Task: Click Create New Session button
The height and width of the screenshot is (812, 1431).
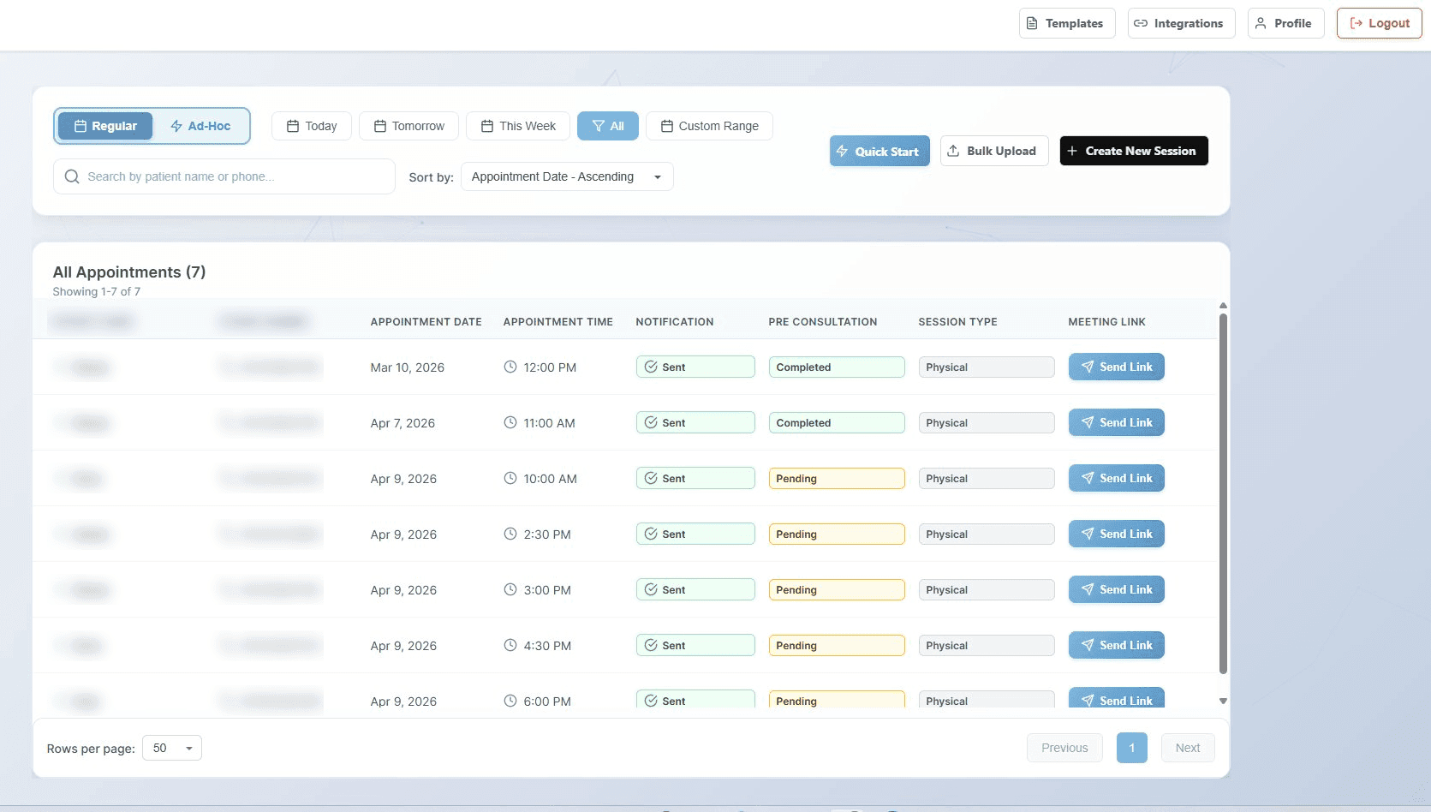Action: point(1134,151)
